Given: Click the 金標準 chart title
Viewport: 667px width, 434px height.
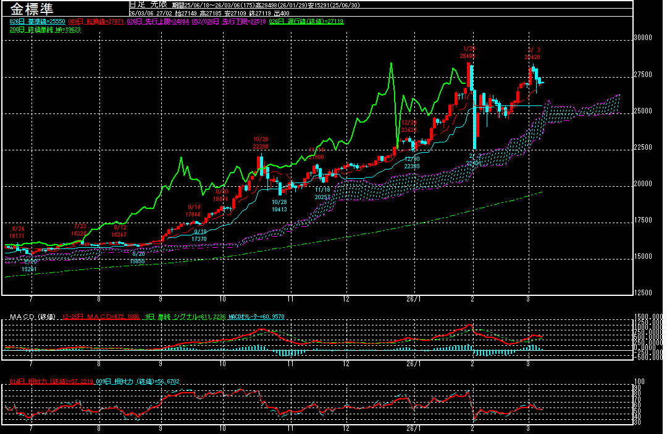Looking at the screenshot, I should point(32,10).
